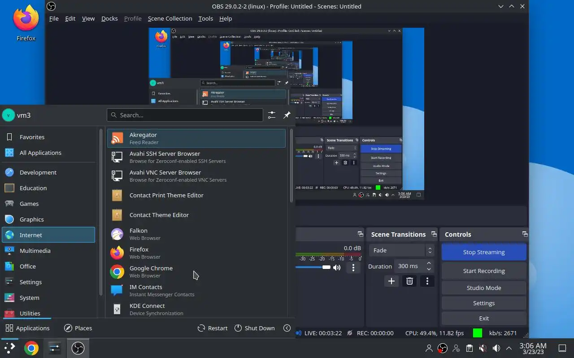The image size is (574, 358).
Task: Open the Docks menu in OBS
Action: [109, 18]
